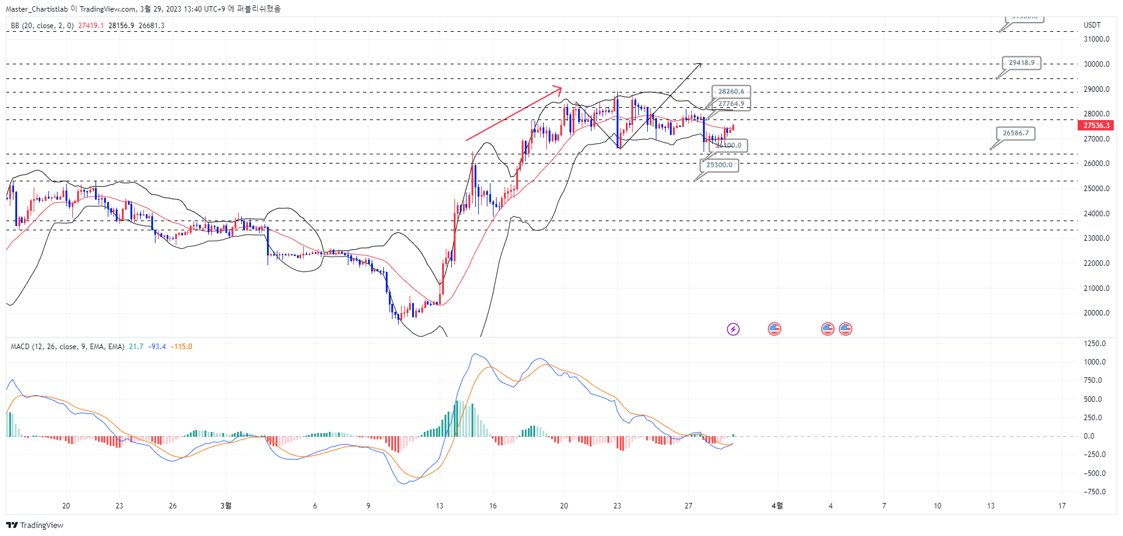
Task: Click the 3월 date label on time axis
Action: pyautogui.click(x=226, y=506)
